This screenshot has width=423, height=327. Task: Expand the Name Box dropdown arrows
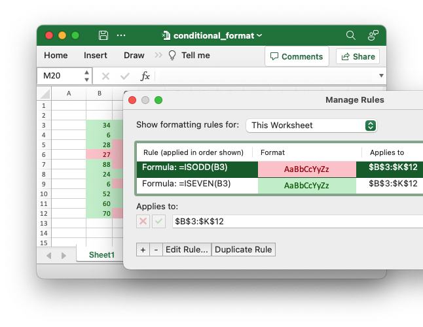(x=86, y=76)
